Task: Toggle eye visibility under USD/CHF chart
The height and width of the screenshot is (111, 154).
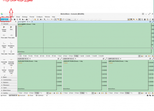Action: (x=99, y=93)
